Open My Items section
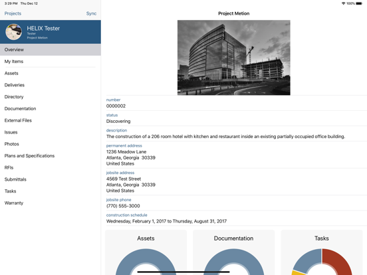The height and width of the screenshot is (275, 367). tap(51, 62)
